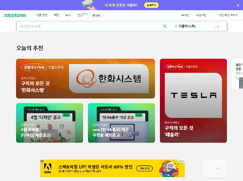Close the Adobe ad with X icon
Viewport: 243px width, 181px height.
pyautogui.click(x=183, y=161)
